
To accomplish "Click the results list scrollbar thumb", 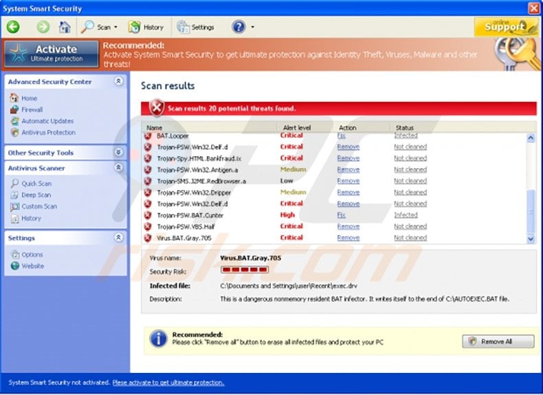I will pos(531,211).
